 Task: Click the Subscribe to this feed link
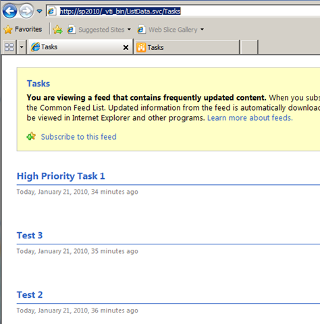click(x=78, y=137)
